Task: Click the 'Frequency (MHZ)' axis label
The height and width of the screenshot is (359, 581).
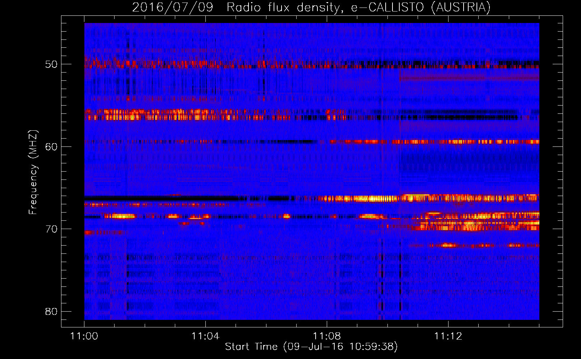Action: [33, 172]
